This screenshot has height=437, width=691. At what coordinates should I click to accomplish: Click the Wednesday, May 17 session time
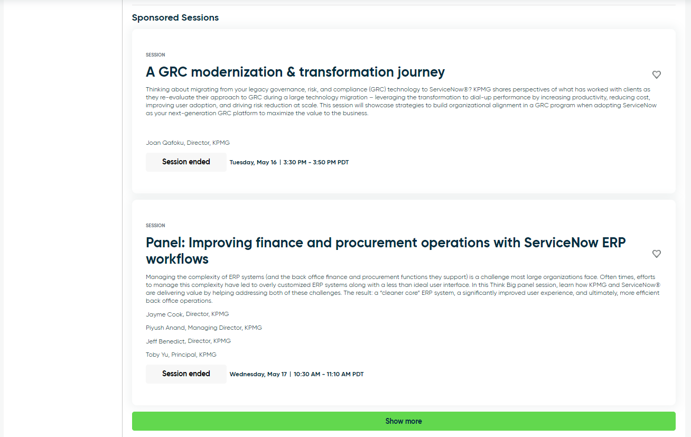pyautogui.click(x=296, y=374)
